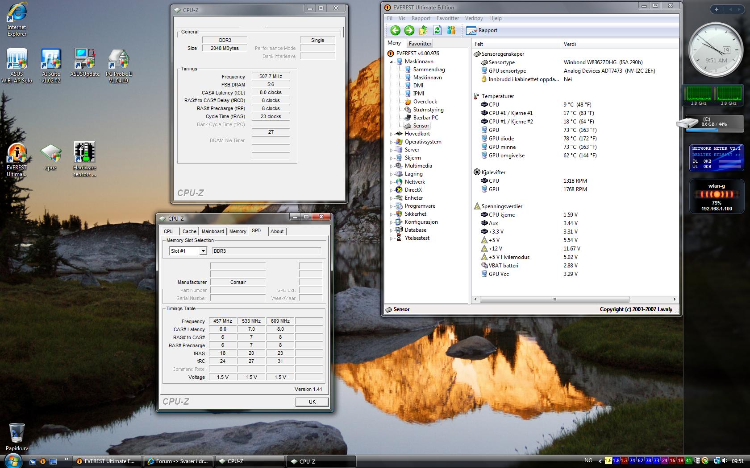Click the network tray icon
The height and width of the screenshot is (468, 750).
[717, 461]
